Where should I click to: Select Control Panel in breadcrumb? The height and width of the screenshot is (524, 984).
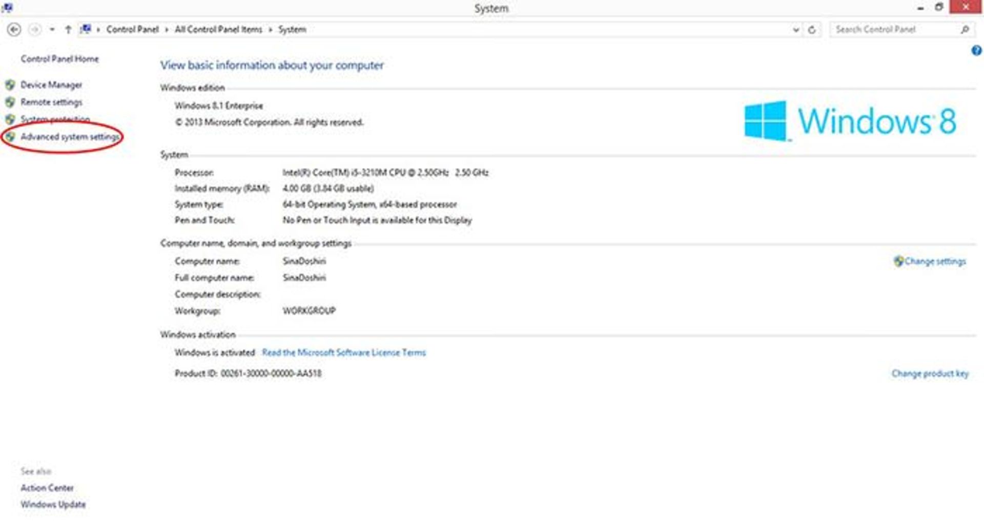pyautogui.click(x=132, y=30)
